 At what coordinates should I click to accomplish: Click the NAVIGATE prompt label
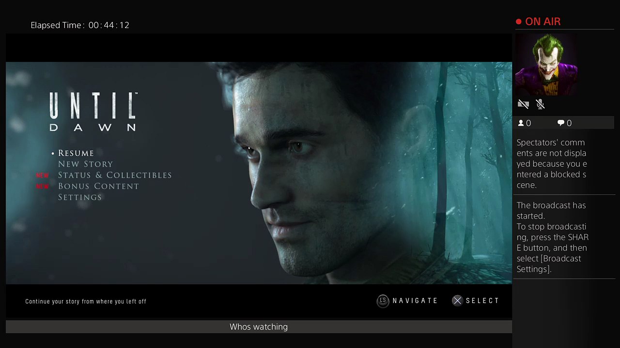[415, 301]
